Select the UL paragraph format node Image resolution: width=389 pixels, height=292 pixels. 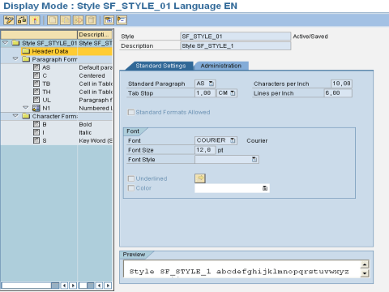pos(46,100)
